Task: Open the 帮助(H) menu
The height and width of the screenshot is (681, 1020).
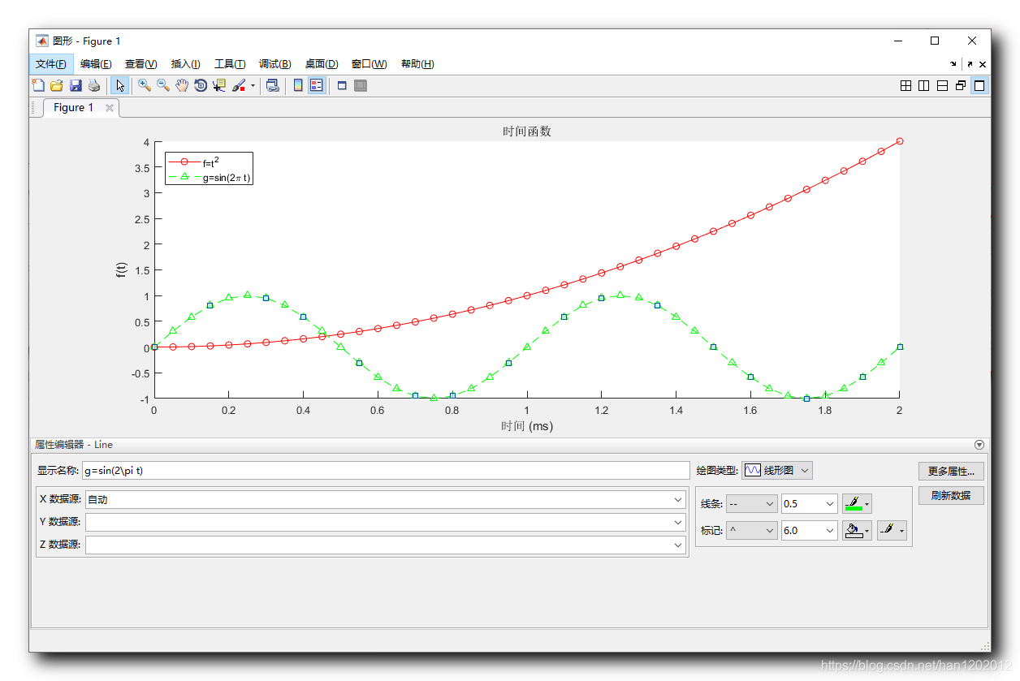Action: pos(417,64)
